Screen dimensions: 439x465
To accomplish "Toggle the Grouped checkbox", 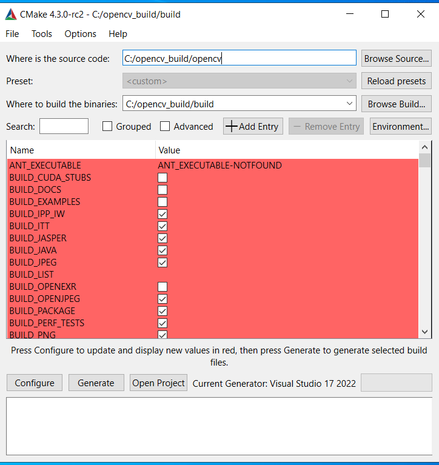I will pyautogui.click(x=108, y=127).
